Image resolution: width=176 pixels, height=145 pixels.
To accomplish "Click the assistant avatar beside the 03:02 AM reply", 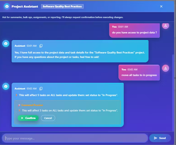I will (x=6, y=86).
